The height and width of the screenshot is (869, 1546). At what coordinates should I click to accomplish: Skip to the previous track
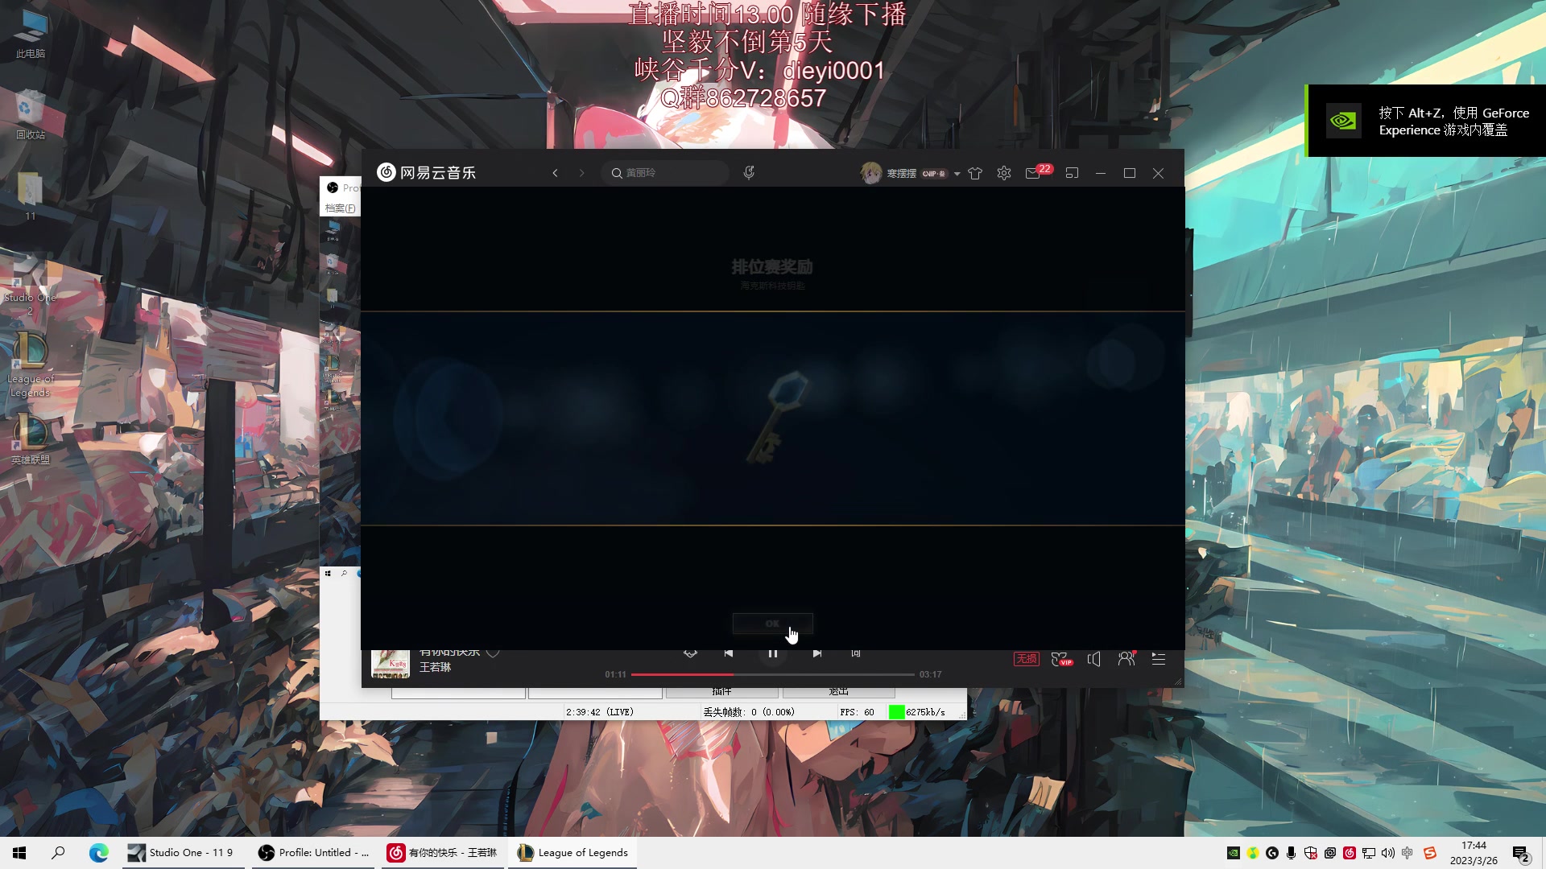729,653
